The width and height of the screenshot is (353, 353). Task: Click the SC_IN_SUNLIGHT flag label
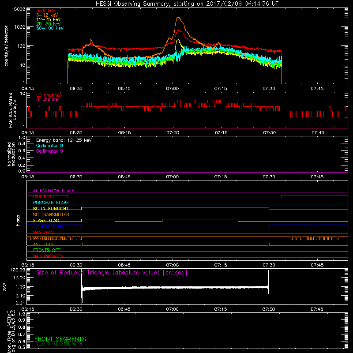[x=51, y=208]
